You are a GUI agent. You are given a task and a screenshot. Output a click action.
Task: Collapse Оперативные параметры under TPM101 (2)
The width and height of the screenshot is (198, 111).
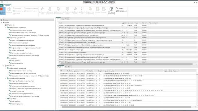pos(6,68)
